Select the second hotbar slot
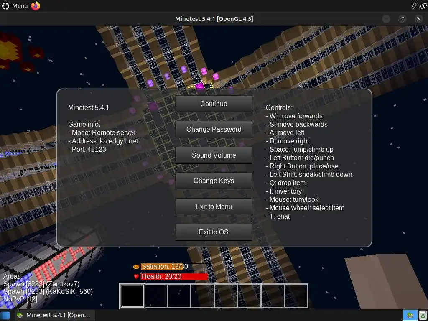 [155, 296]
